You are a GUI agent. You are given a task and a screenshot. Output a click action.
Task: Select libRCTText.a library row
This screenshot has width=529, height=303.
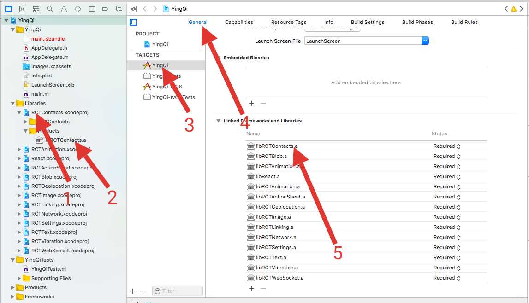pos(366,257)
